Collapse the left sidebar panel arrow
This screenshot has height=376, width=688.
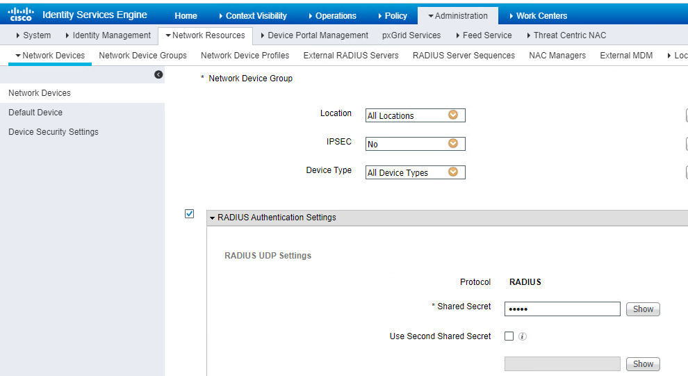click(x=158, y=74)
